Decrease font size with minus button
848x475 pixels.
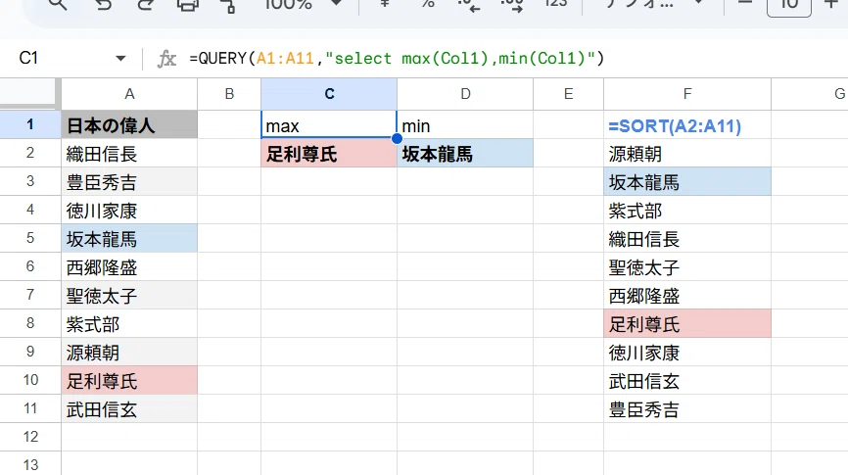[x=745, y=3]
